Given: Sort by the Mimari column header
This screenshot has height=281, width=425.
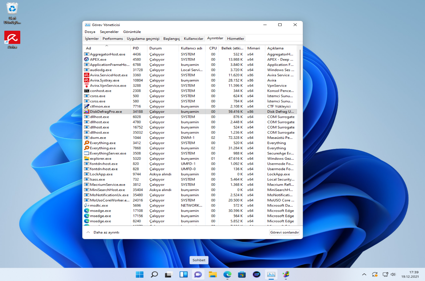Looking at the screenshot, I should [255, 48].
